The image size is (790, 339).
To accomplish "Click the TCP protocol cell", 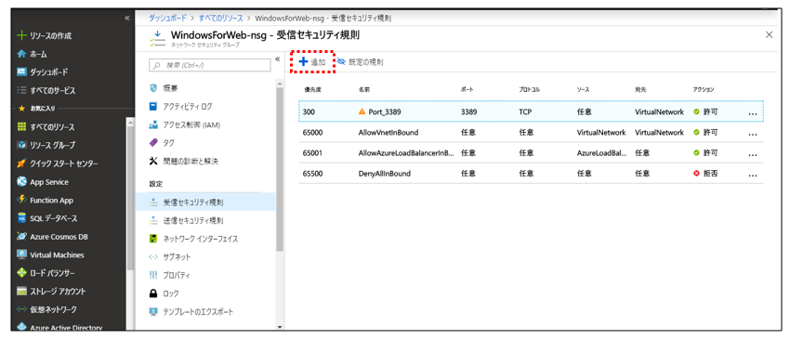I will point(525,111).
